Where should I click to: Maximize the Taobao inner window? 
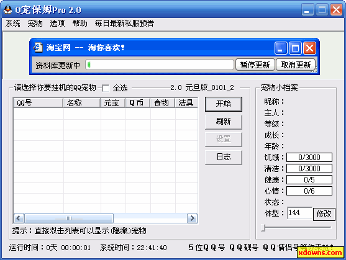295,48
